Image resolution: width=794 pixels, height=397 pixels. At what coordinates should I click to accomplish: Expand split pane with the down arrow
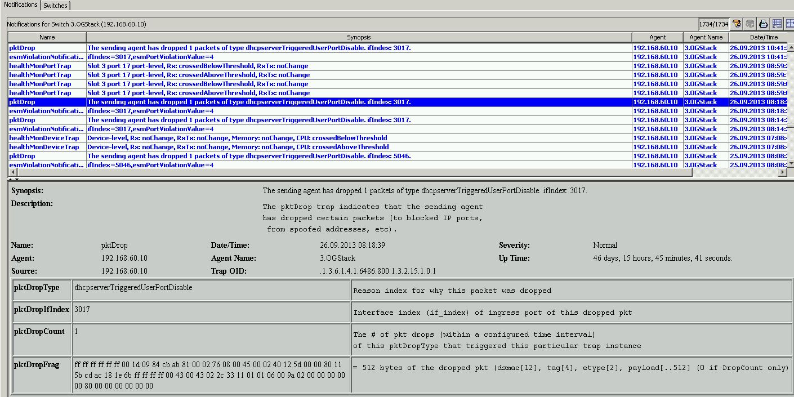(16, 179)
